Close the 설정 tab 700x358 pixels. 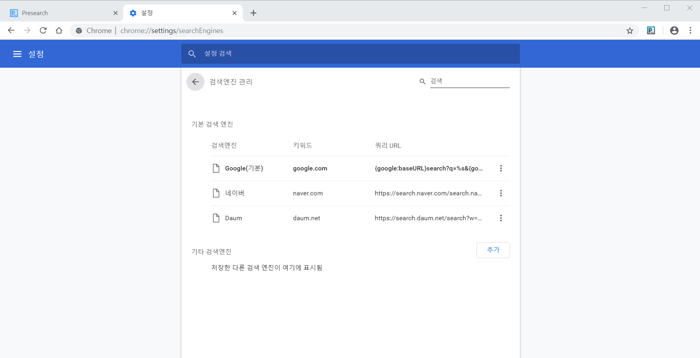coord(235,13)
